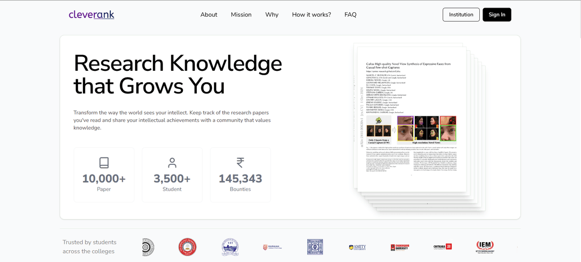Click the red circular college emblem

point(187,247)
